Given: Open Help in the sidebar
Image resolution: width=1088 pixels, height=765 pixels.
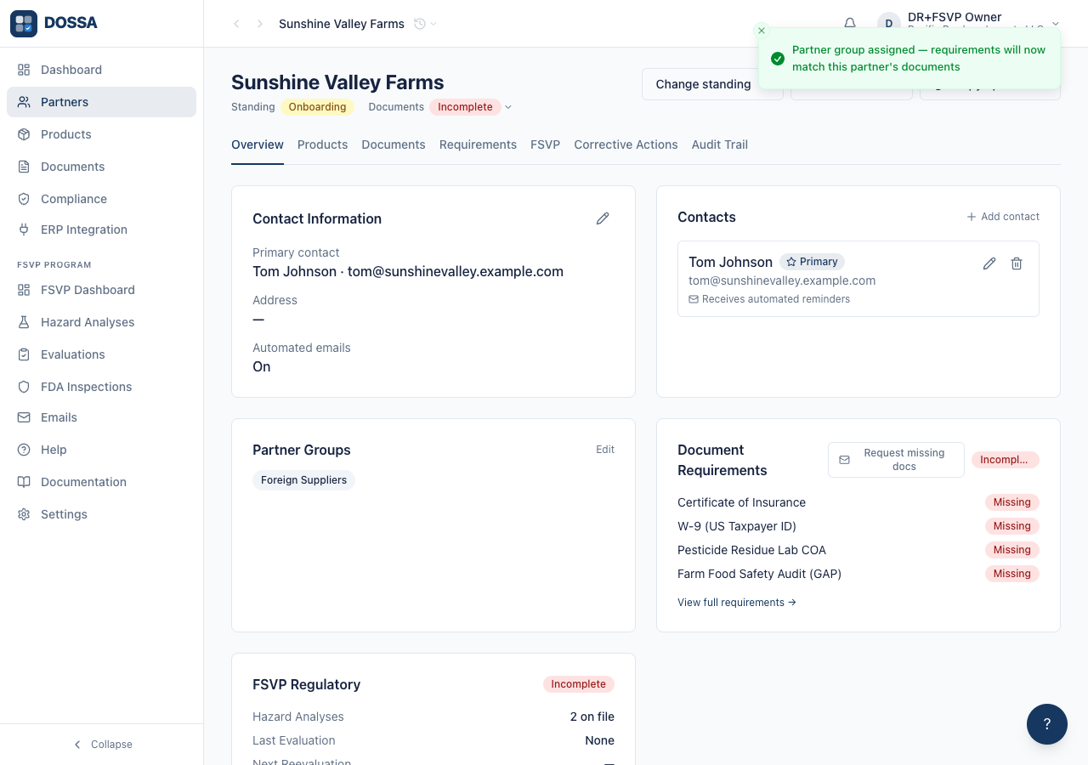Looking at the screenshot, I should point(101,450).
